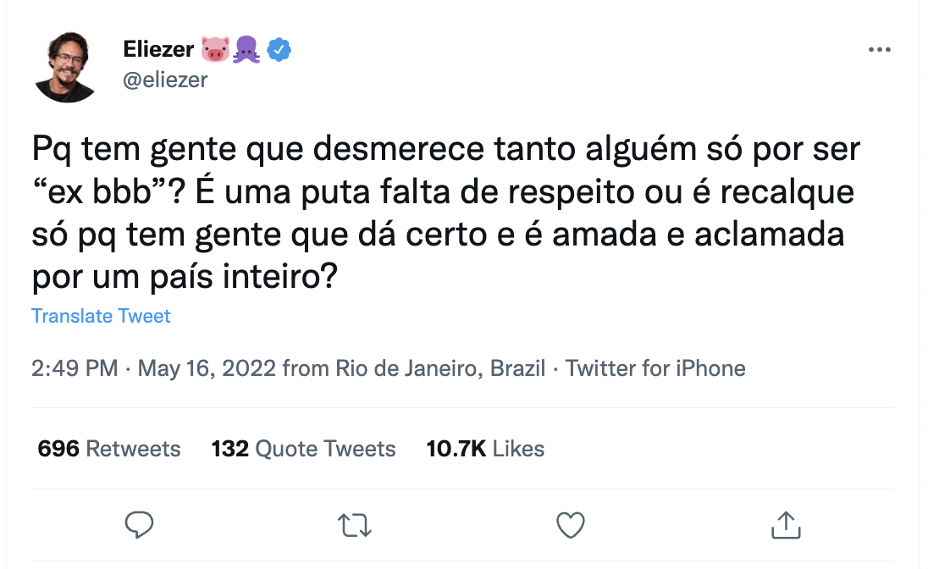
Task: Click the display name Eliezer
Action: (x=159, y=51)
